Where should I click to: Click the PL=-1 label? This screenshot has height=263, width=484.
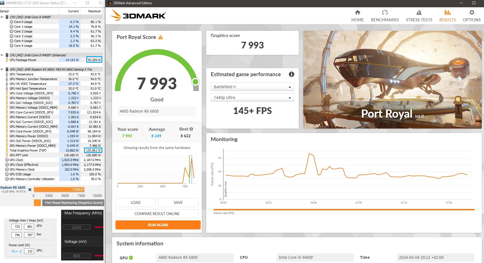point(17,251)
